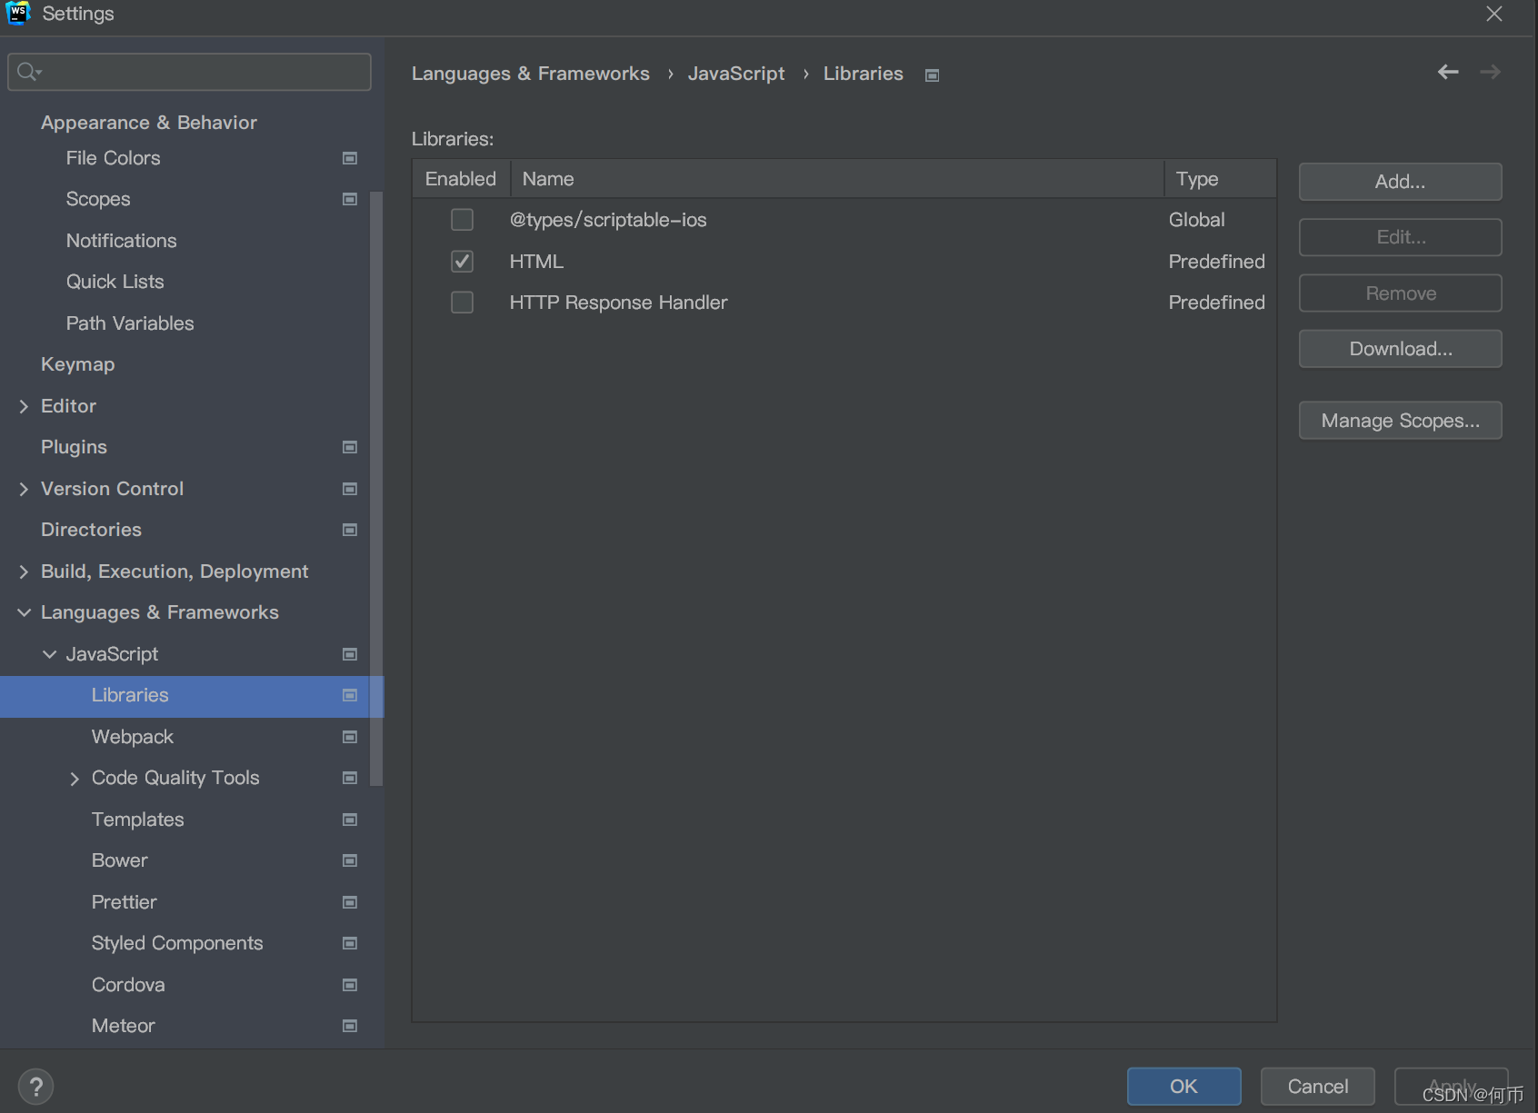This screenshot has width=1538, height=1113.
Task: Click the WebStorm logo in title bar
Action: (18, 13)
